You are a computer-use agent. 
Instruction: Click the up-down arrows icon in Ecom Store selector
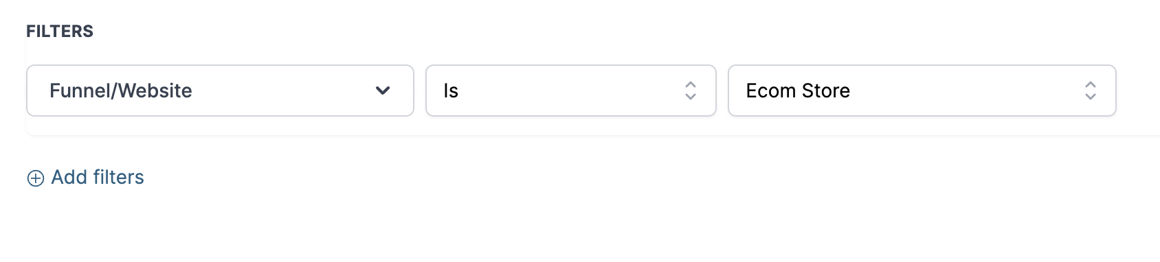point(1090,91)
